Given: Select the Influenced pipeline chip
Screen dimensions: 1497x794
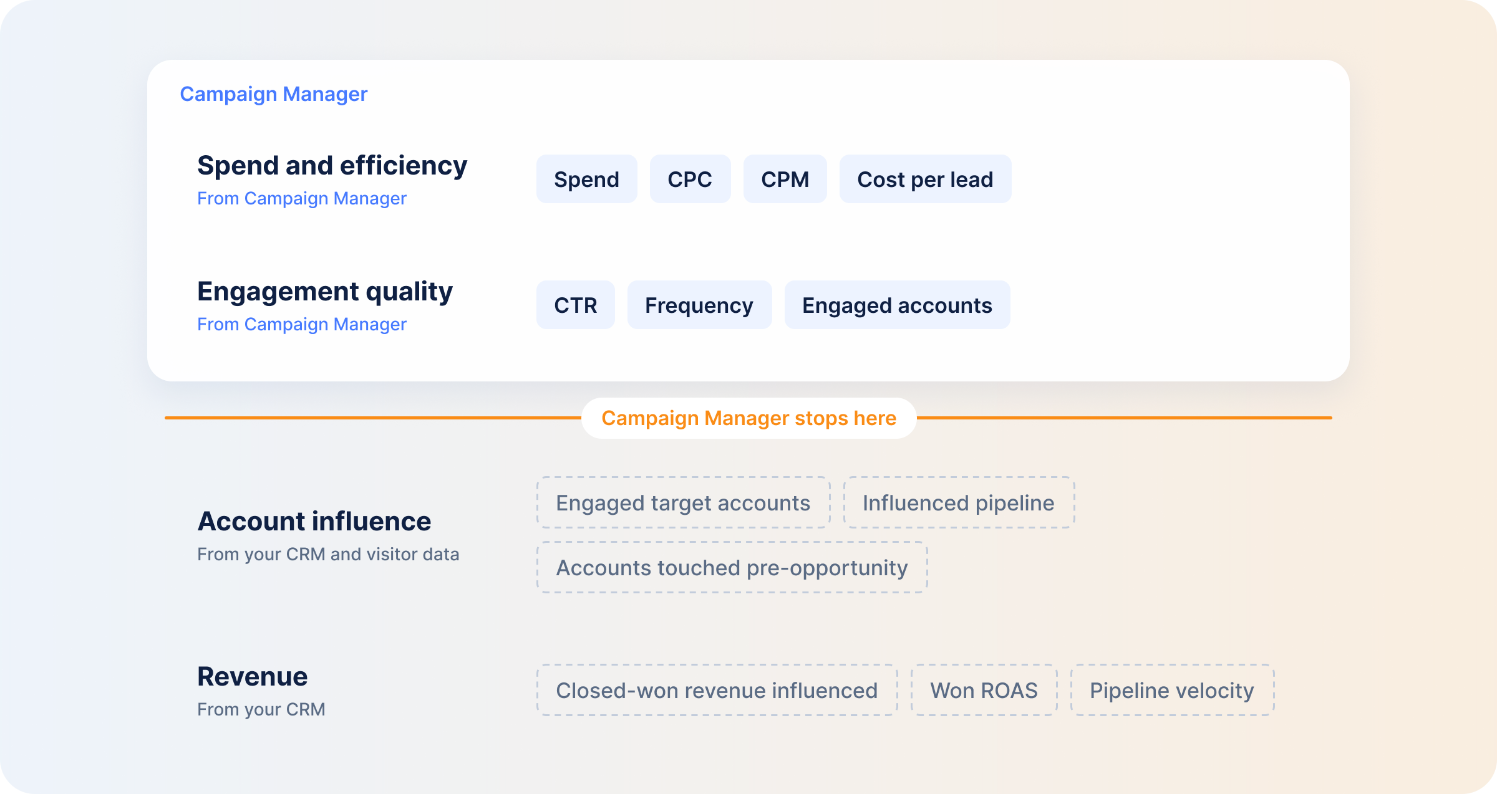Looking at the screenshot, I should (959, 503).
